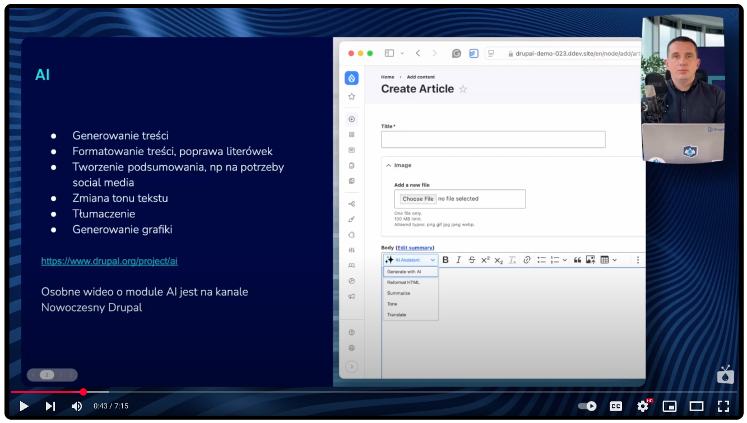Apply Italic formatting in the editor toolbar

[x=458, y=260]
